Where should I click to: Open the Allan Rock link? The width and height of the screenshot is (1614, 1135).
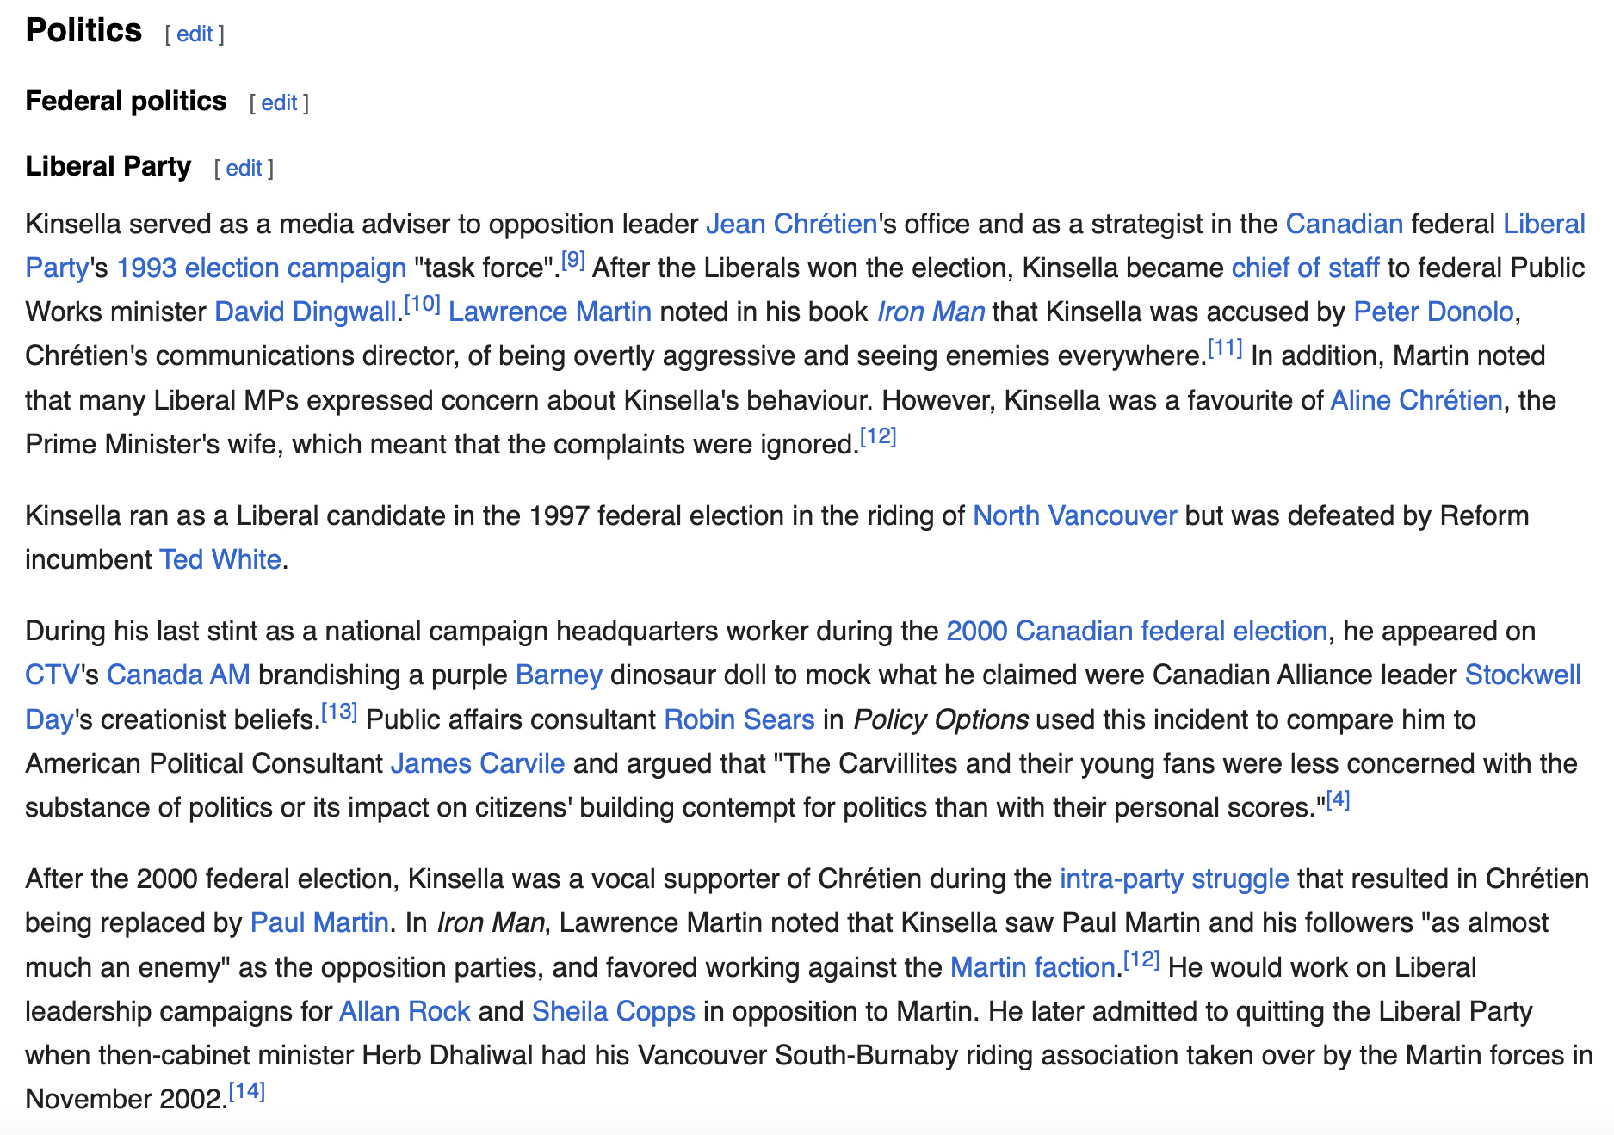405,1011
